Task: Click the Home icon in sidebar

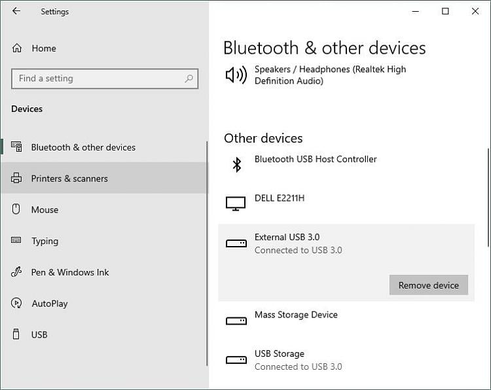Action: coord(17,48)
